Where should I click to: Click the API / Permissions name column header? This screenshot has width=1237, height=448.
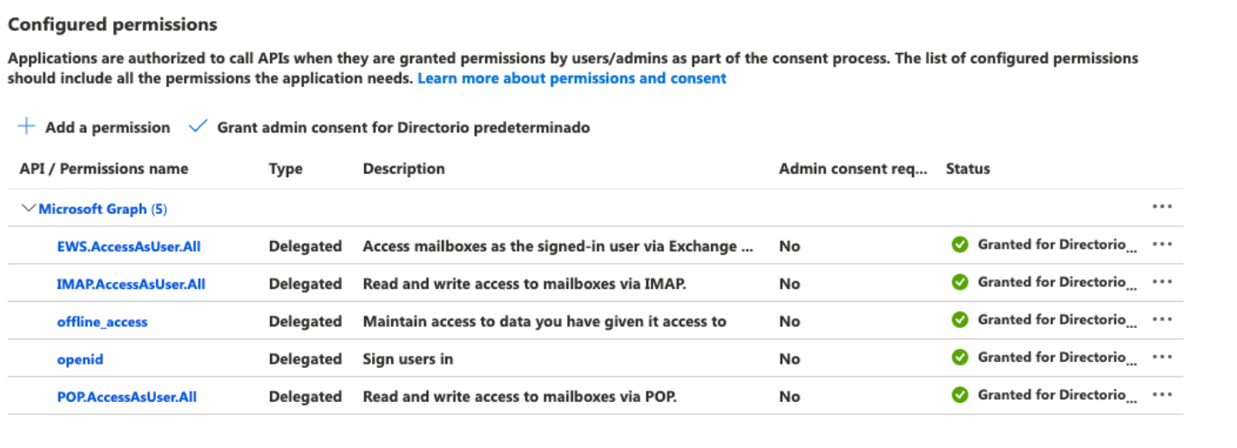(104, 169)
